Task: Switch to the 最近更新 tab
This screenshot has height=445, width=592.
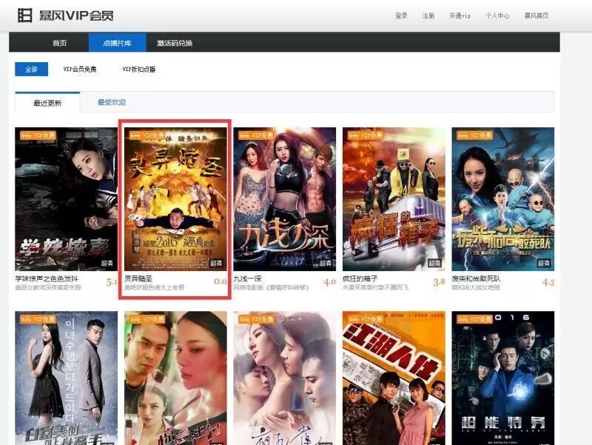Action: pyautogui.click(x=47, y=102)
